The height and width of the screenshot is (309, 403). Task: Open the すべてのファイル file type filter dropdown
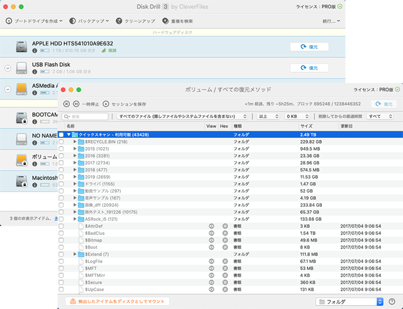pyautogui.click(x=182, y=116)
